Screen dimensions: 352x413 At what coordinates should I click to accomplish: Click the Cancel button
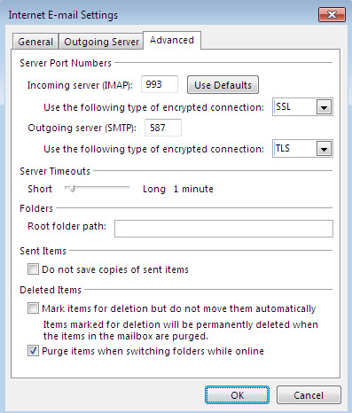[309, 395]
